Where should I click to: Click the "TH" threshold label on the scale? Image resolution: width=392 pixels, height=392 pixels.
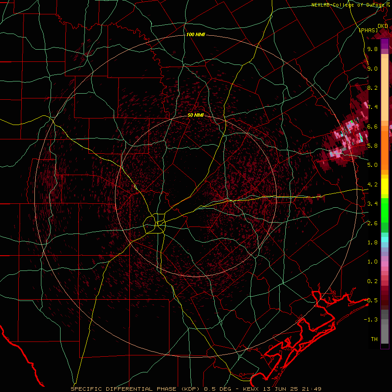point(374,339)
